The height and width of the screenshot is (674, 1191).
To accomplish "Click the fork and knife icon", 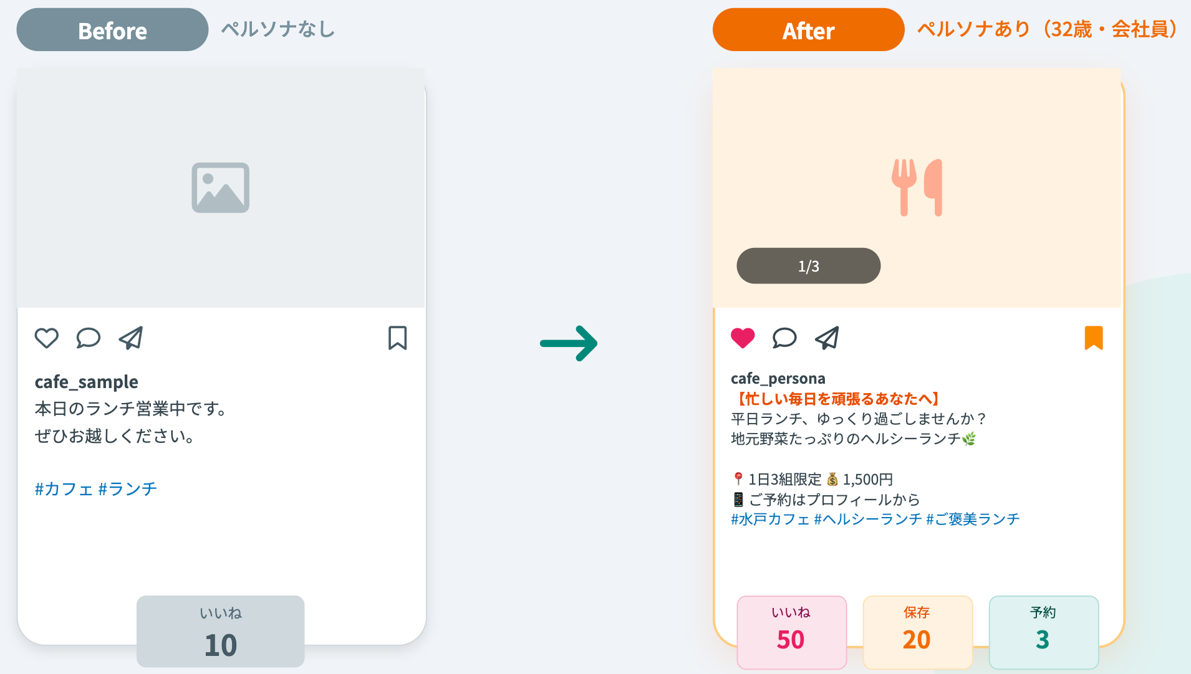I will click(x=917, y=187).
